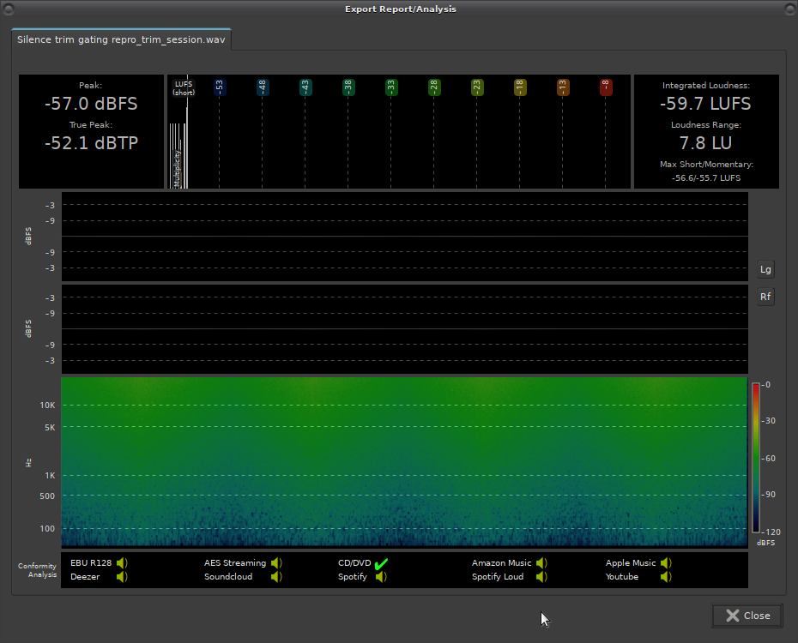Audition the Spotify normalization speaker icon
The height and width of the screenshot is (643, 798).
click(x=381, y=577)
